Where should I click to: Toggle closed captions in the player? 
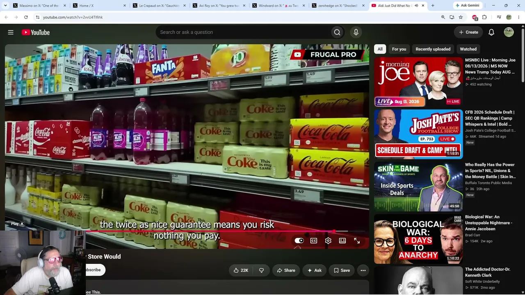[x=314, y=241]
